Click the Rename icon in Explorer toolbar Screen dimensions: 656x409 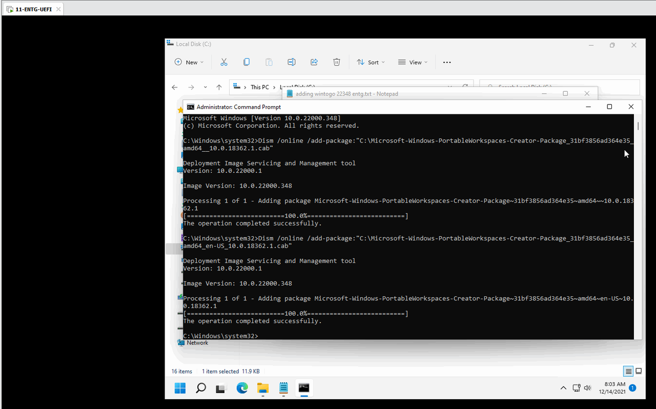point(292,62)
